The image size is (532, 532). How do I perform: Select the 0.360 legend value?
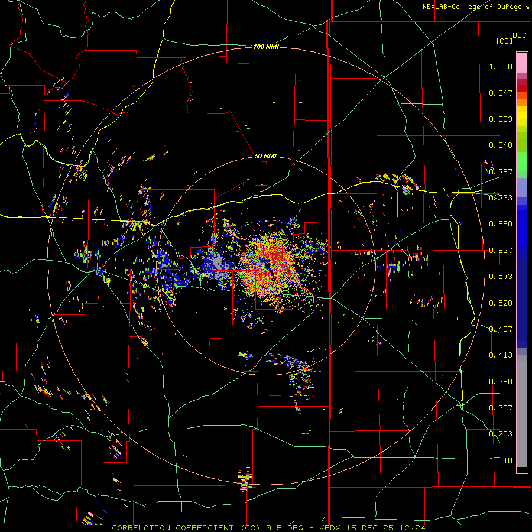[501, 382]
